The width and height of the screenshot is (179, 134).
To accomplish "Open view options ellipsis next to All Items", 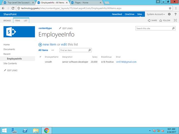I will [x=52, y=50].
